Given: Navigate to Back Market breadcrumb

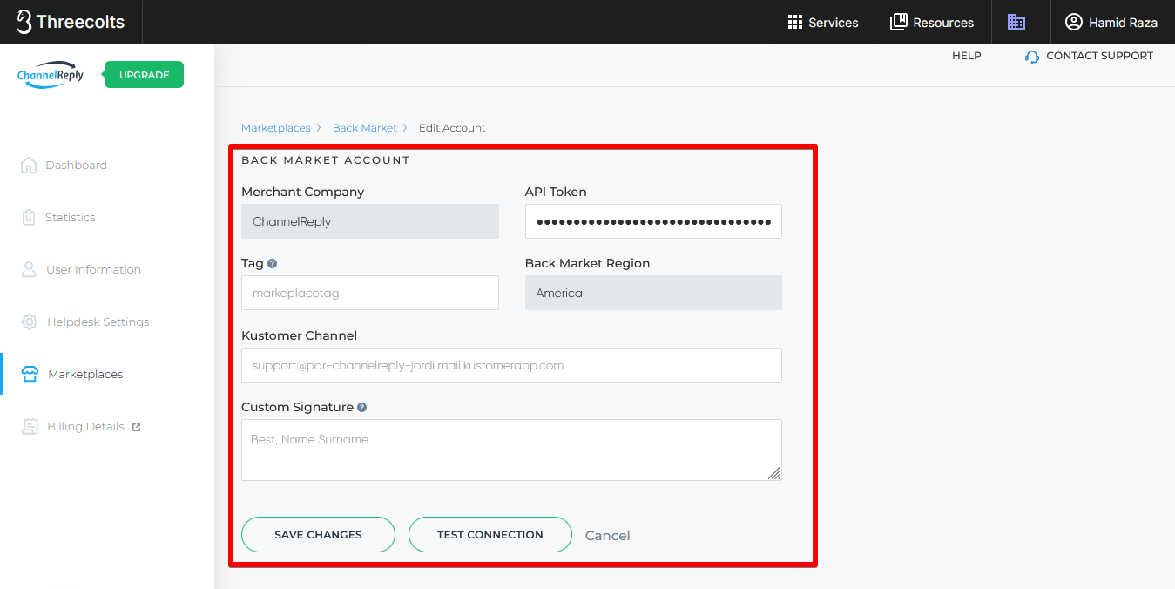Looking at the screenshot, I should [364, 127].
